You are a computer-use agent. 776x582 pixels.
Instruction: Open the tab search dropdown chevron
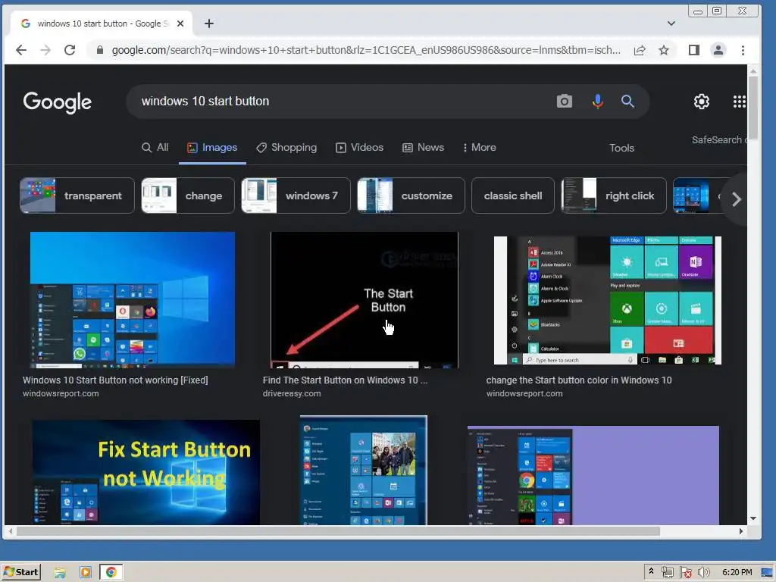pos(671,23)
